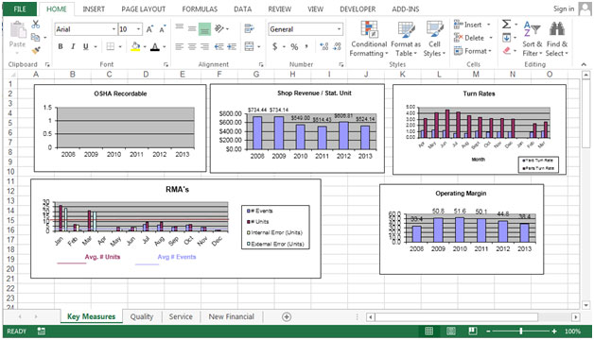The image size is (594, 340).
Task: Open the Conditional Formatting menu
Action: pyautogui.click(x=369, y=39)
